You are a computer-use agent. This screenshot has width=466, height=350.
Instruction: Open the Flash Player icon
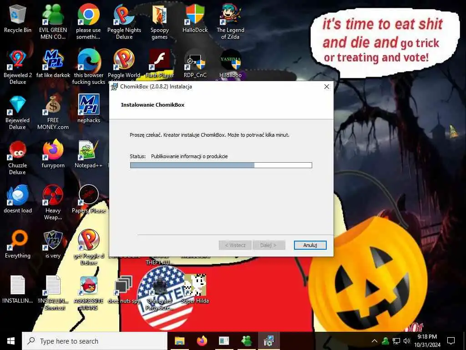coord(160,64)
